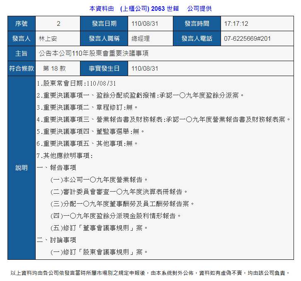Screen dimensions: 301x281
Task: Click the 主旨 header cell
Action: tap(22, 54)
